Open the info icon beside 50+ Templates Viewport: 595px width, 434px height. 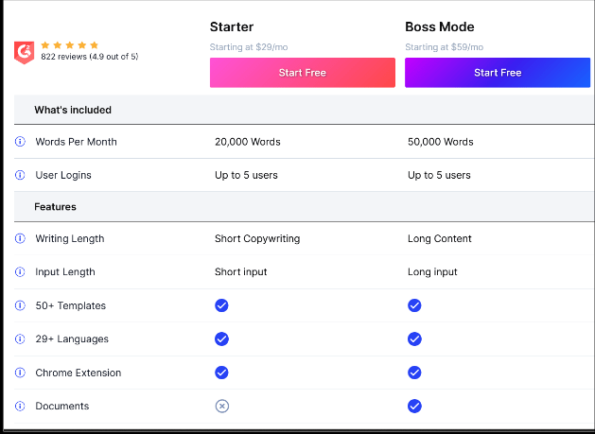click(x=20, y=305)
